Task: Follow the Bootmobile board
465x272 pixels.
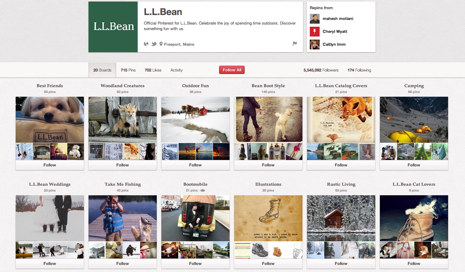Action: pyautogui.click(x=195, y=263)
